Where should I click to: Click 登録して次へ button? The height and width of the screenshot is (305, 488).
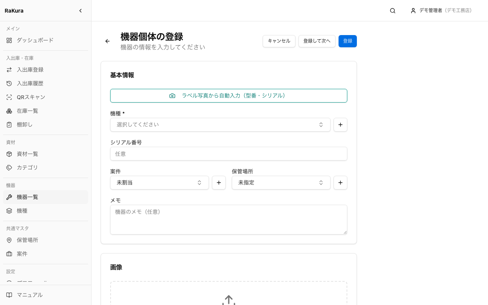(317, 41)
